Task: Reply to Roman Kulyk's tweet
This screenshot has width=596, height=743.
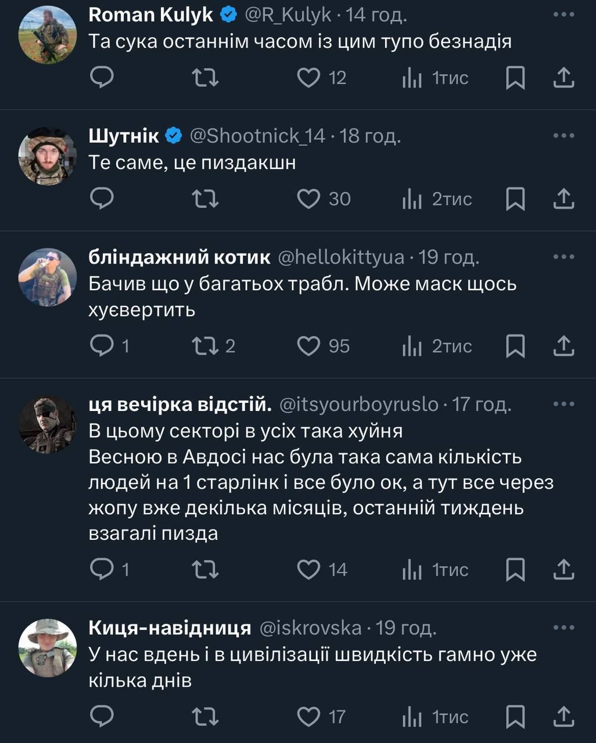Action: tap(102, 78)
